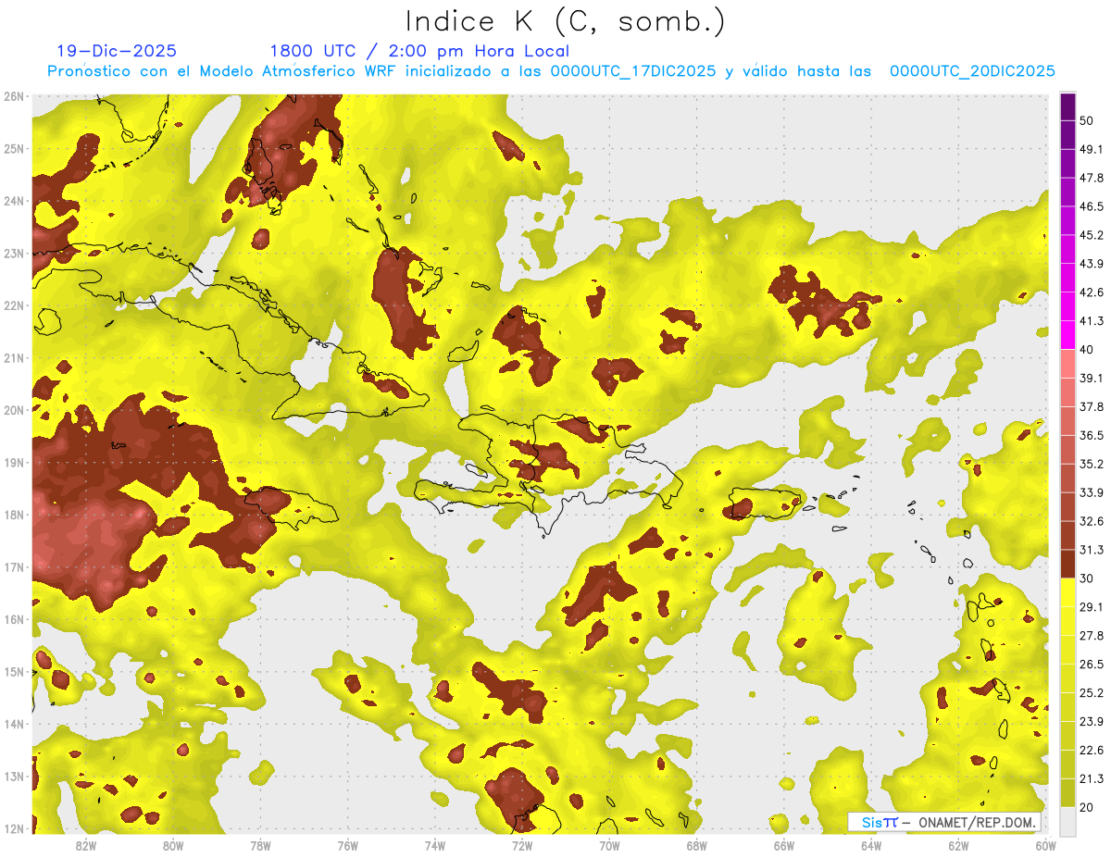The image size is (1111, 858).
Task: Click the '60W' longitude axis label
Action: click(1046, 846)
